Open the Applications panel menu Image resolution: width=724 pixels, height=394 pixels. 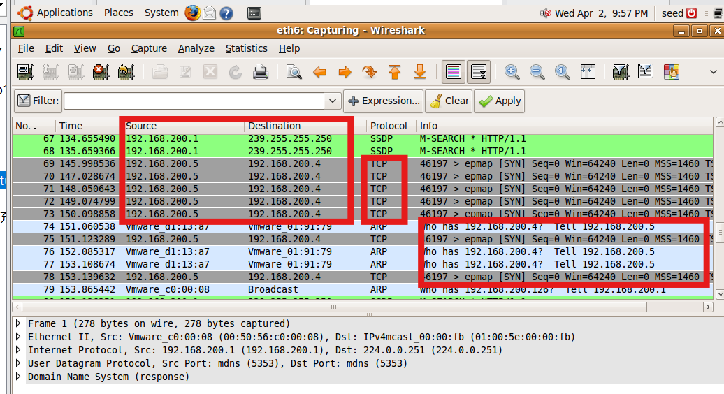pos(55,13)
